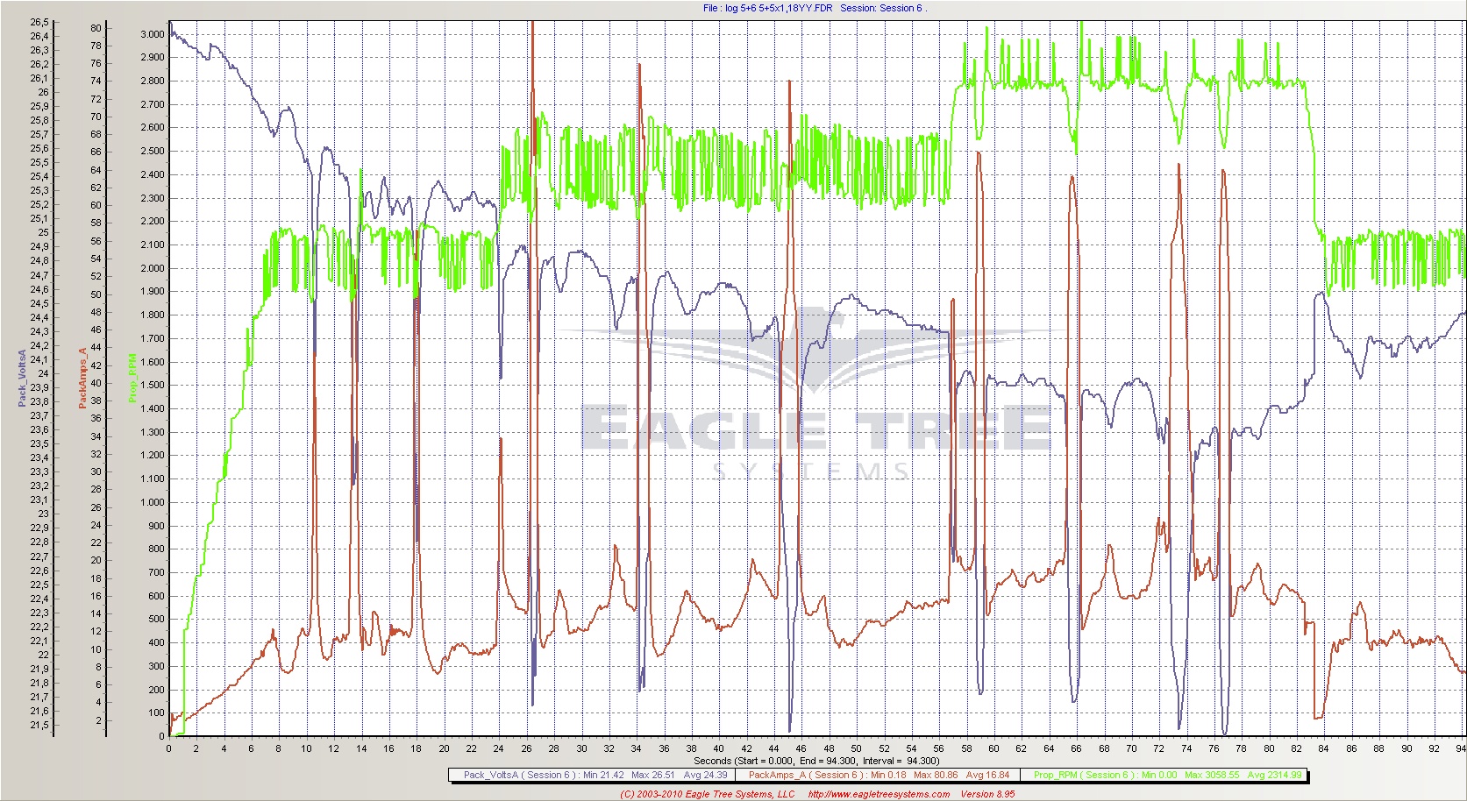Click the PackAmps_A vertical axis label
1467x801 pixels.
pyautogui.click(x=83, y=377)
